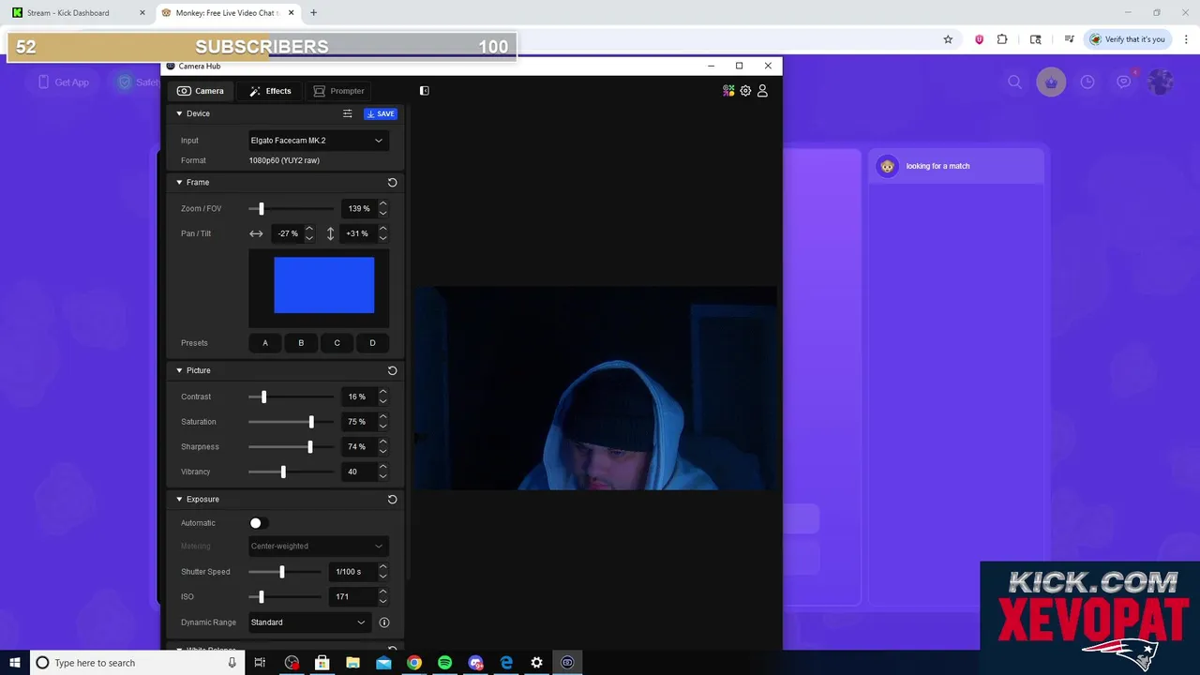
Task: Increase the ISO value
Action: pyautogui.click(x=382, y=592)
